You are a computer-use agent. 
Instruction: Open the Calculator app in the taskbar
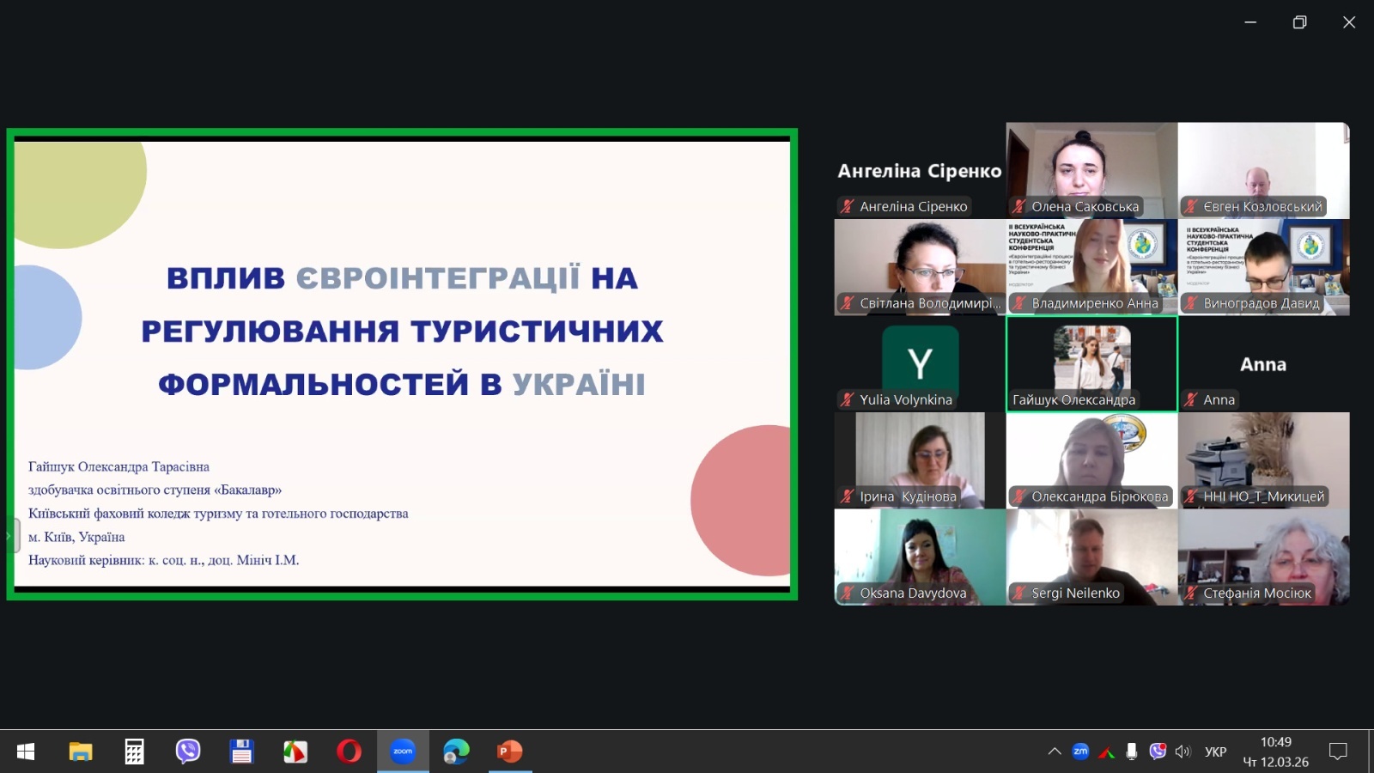pyautogui.click(x=134, y=752)
